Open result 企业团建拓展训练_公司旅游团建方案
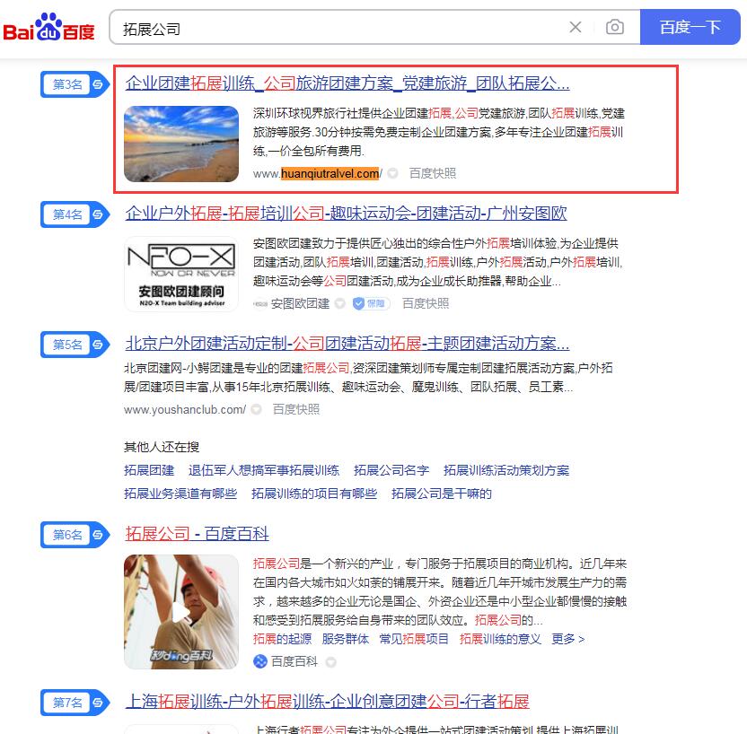Screen dimensions: 747x734 (x=347, y=83)
